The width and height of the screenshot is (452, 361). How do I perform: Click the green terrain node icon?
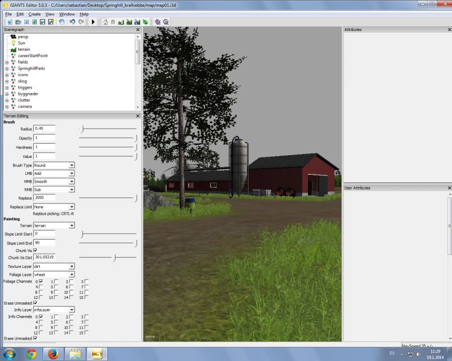(13, 50)
